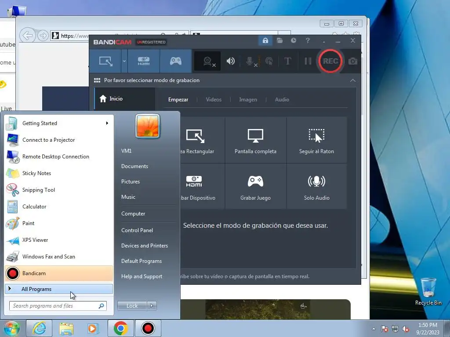Switch to the Videos tab
This screenshot has width=450, height=337.
pos(214,100)
